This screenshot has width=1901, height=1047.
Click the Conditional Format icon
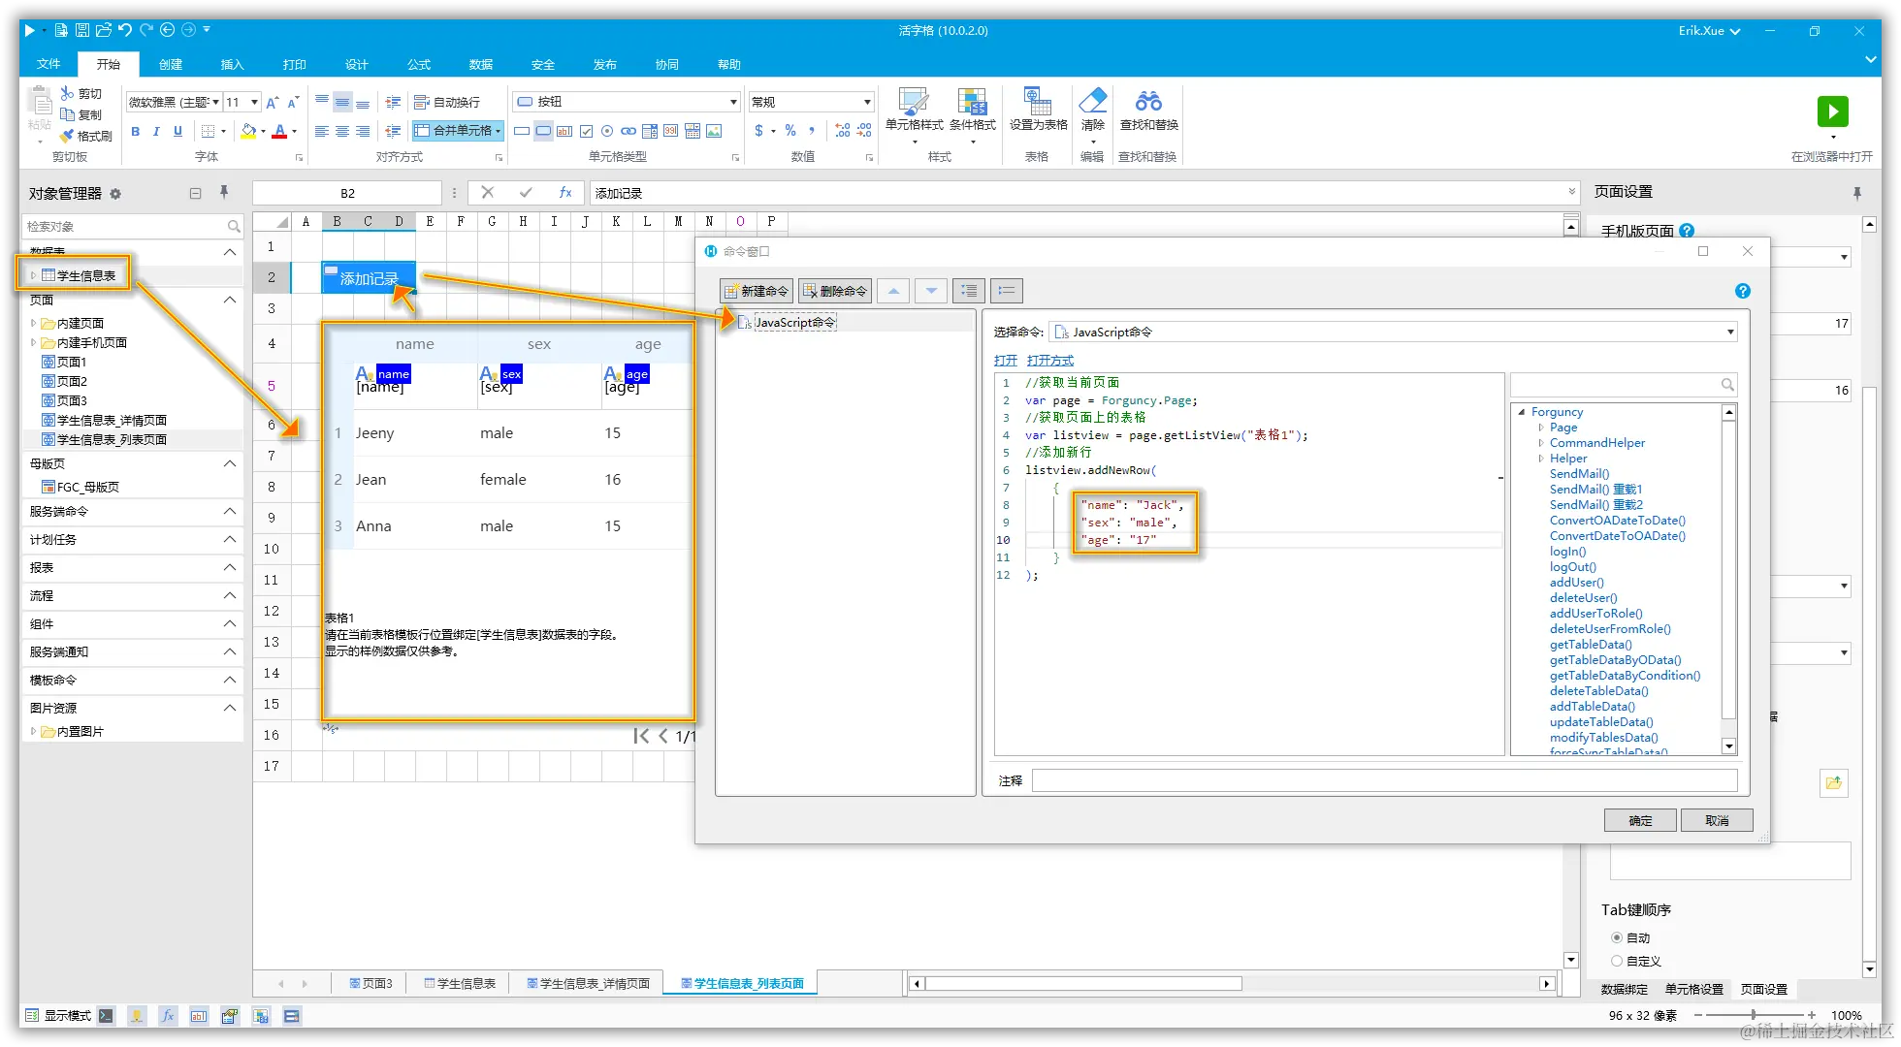(x=972, y=102)
